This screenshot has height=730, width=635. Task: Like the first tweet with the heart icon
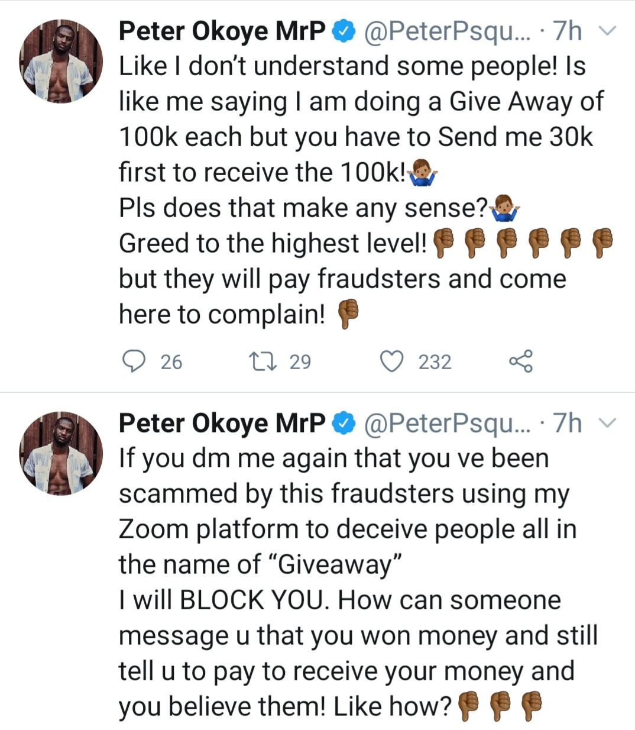pyautogui.click(x=391, y=361)
